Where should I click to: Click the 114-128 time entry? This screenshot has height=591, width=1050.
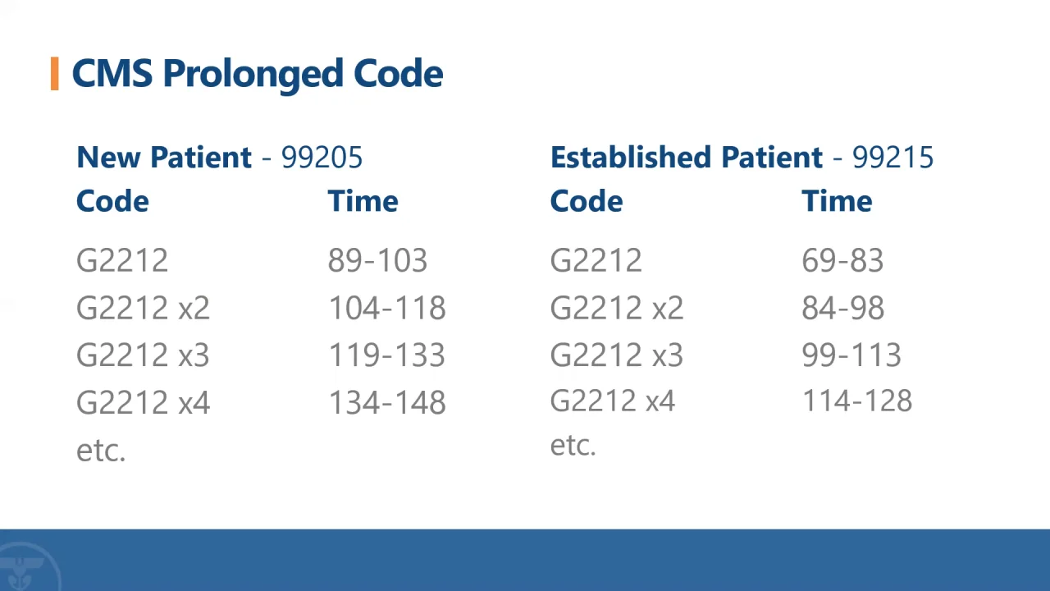856,401
